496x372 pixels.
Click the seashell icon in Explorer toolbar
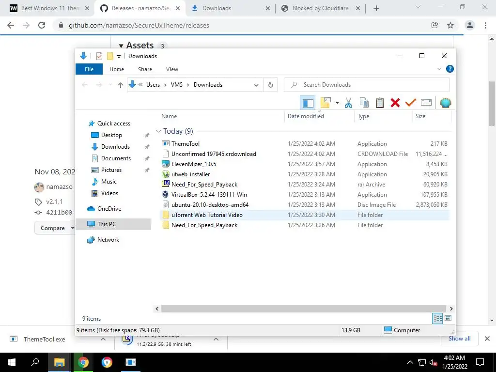click(x=446, y=103)
